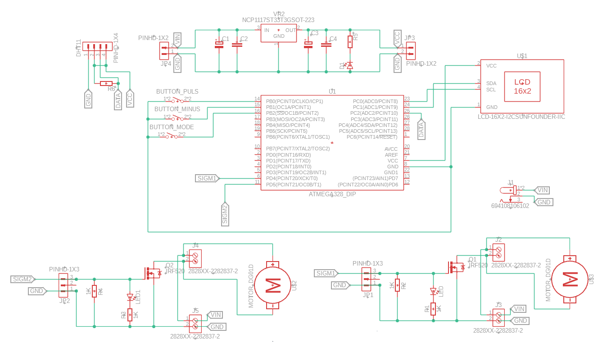Click resistor R5 next to the regulator output
The width and height of the screenshot is (607, 343).
click(x=350, y=42)
